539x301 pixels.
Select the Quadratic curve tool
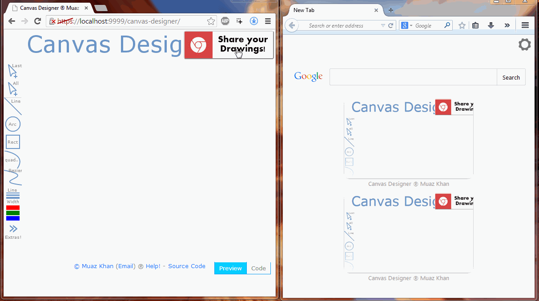coord(12,160)
